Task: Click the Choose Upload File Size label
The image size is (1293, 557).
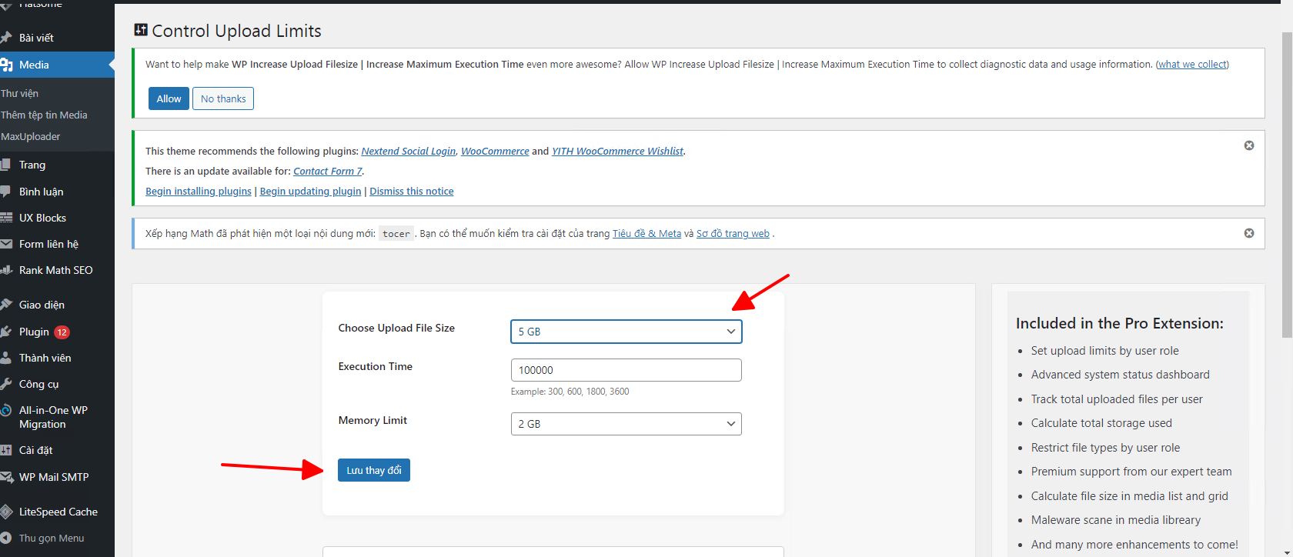Action: click(396, 328)
